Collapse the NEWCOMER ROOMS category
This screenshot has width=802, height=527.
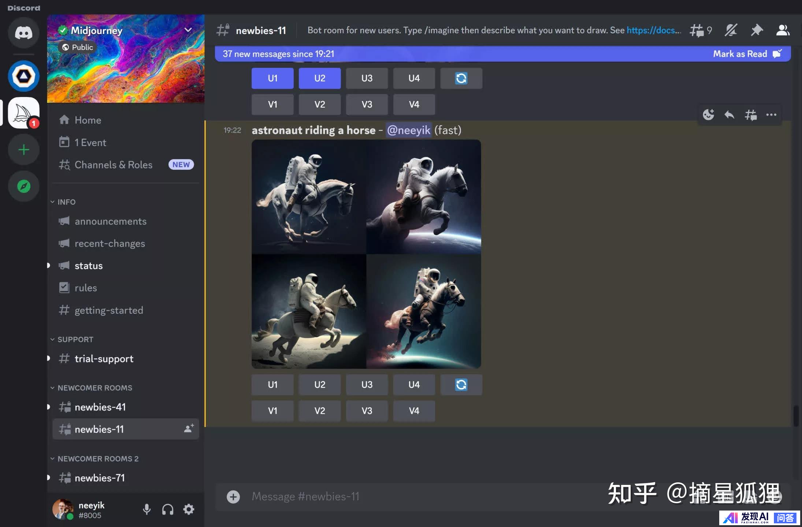click(94, 388)
